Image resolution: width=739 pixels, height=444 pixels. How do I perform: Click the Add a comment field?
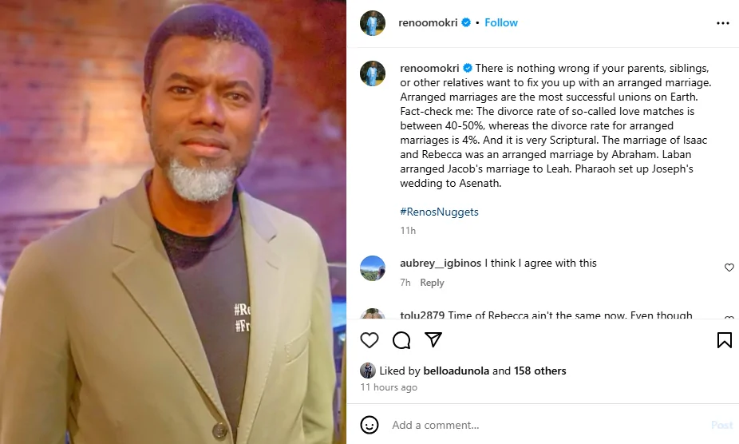click(543, 425)
